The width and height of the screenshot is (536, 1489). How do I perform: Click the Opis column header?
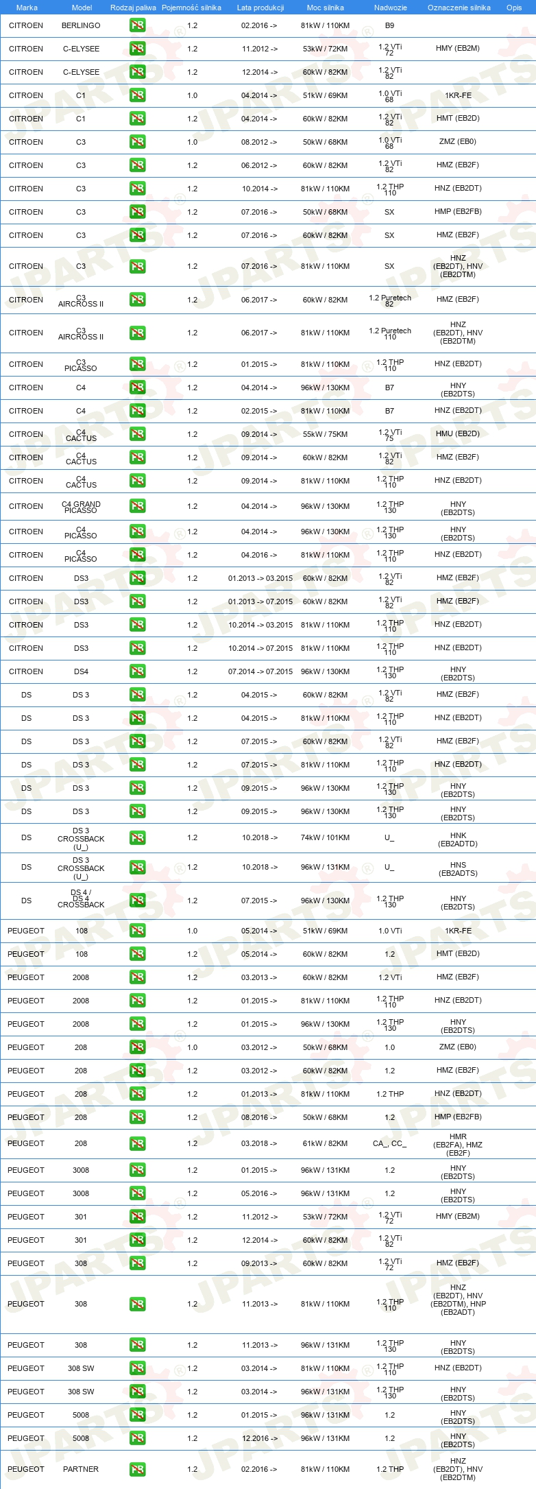point(514,8)
